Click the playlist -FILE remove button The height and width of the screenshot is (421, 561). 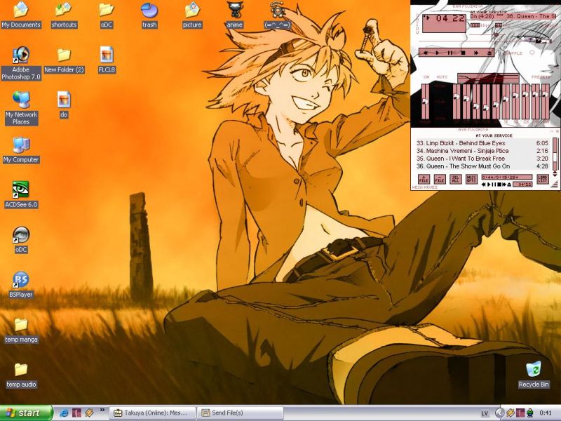coord(440,179)
